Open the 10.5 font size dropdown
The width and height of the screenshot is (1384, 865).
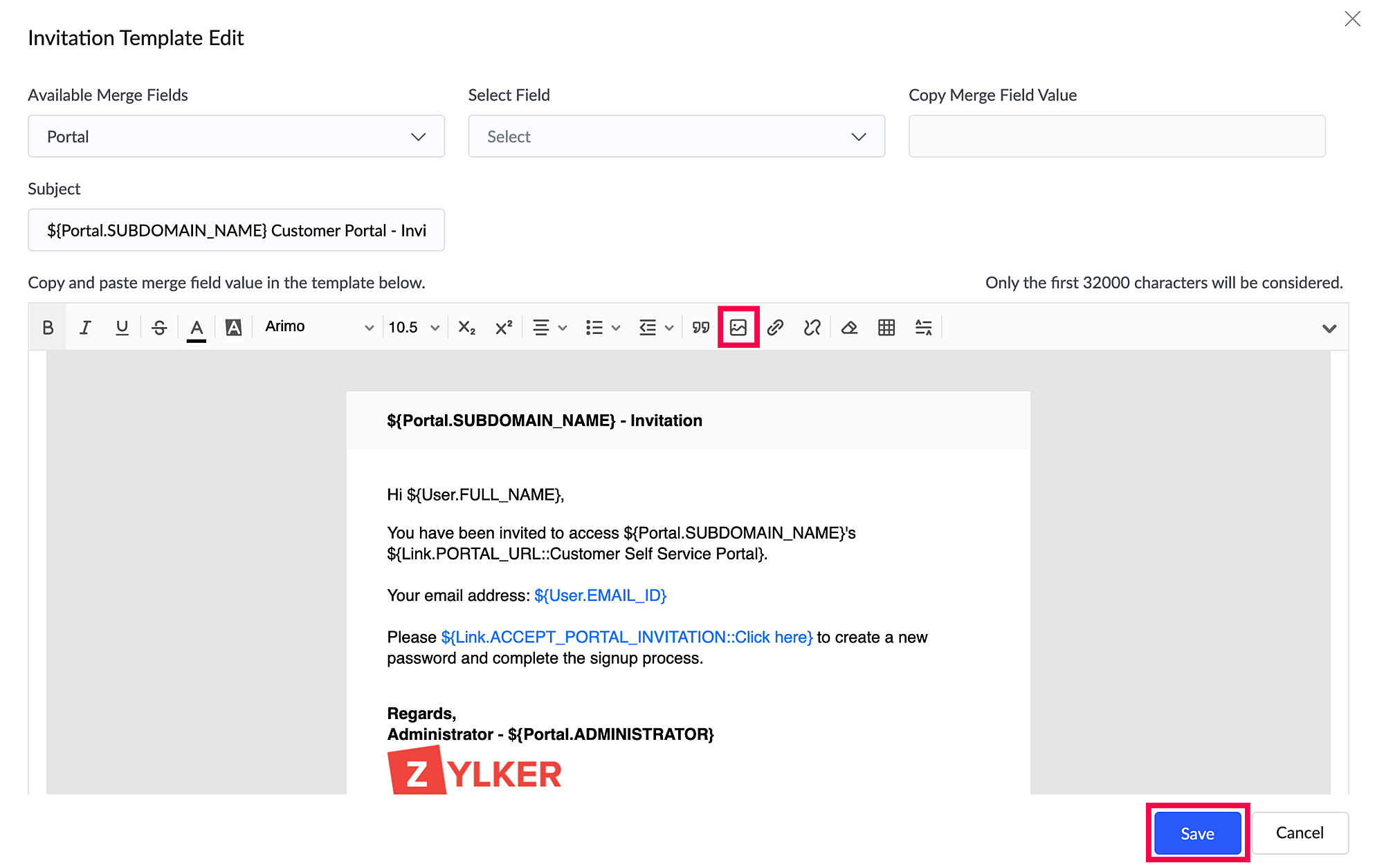pyautogui.click(x=414, y=327)
